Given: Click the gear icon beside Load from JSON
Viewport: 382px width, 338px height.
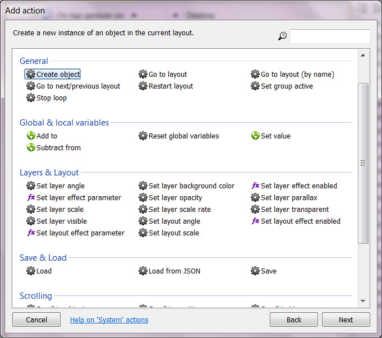Looking at the screenshot, I should coord(143,271).
